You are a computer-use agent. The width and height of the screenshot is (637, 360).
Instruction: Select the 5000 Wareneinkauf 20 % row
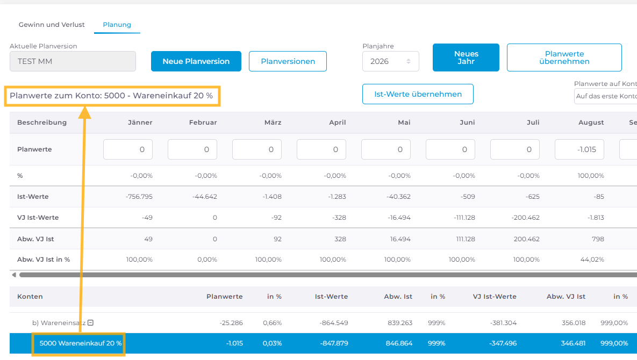[x=324, y=343]
